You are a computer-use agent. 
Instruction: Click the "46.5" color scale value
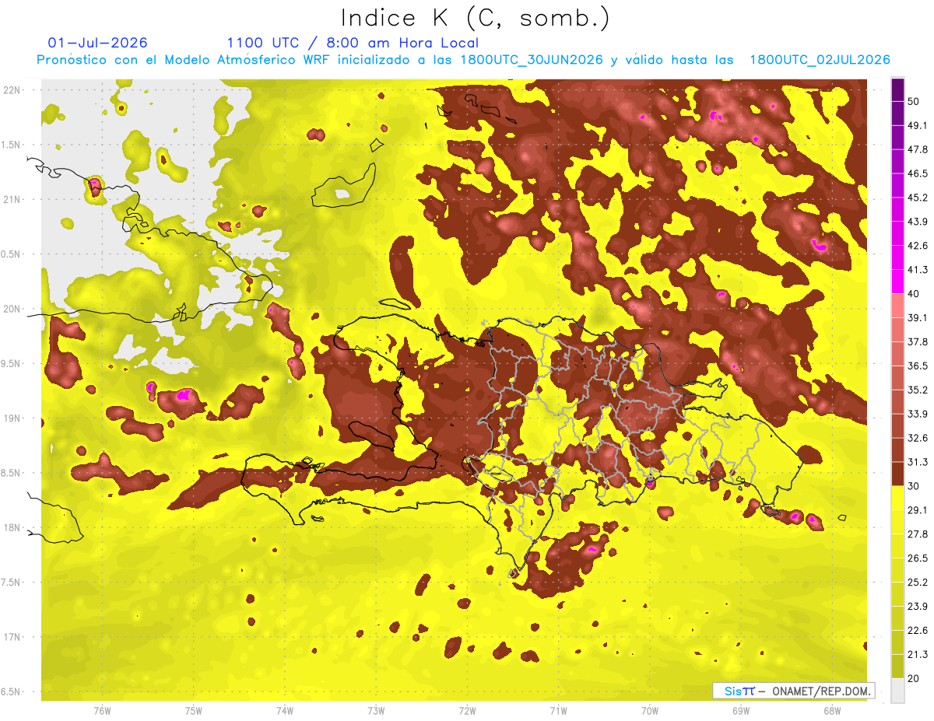tap(918, 173)
